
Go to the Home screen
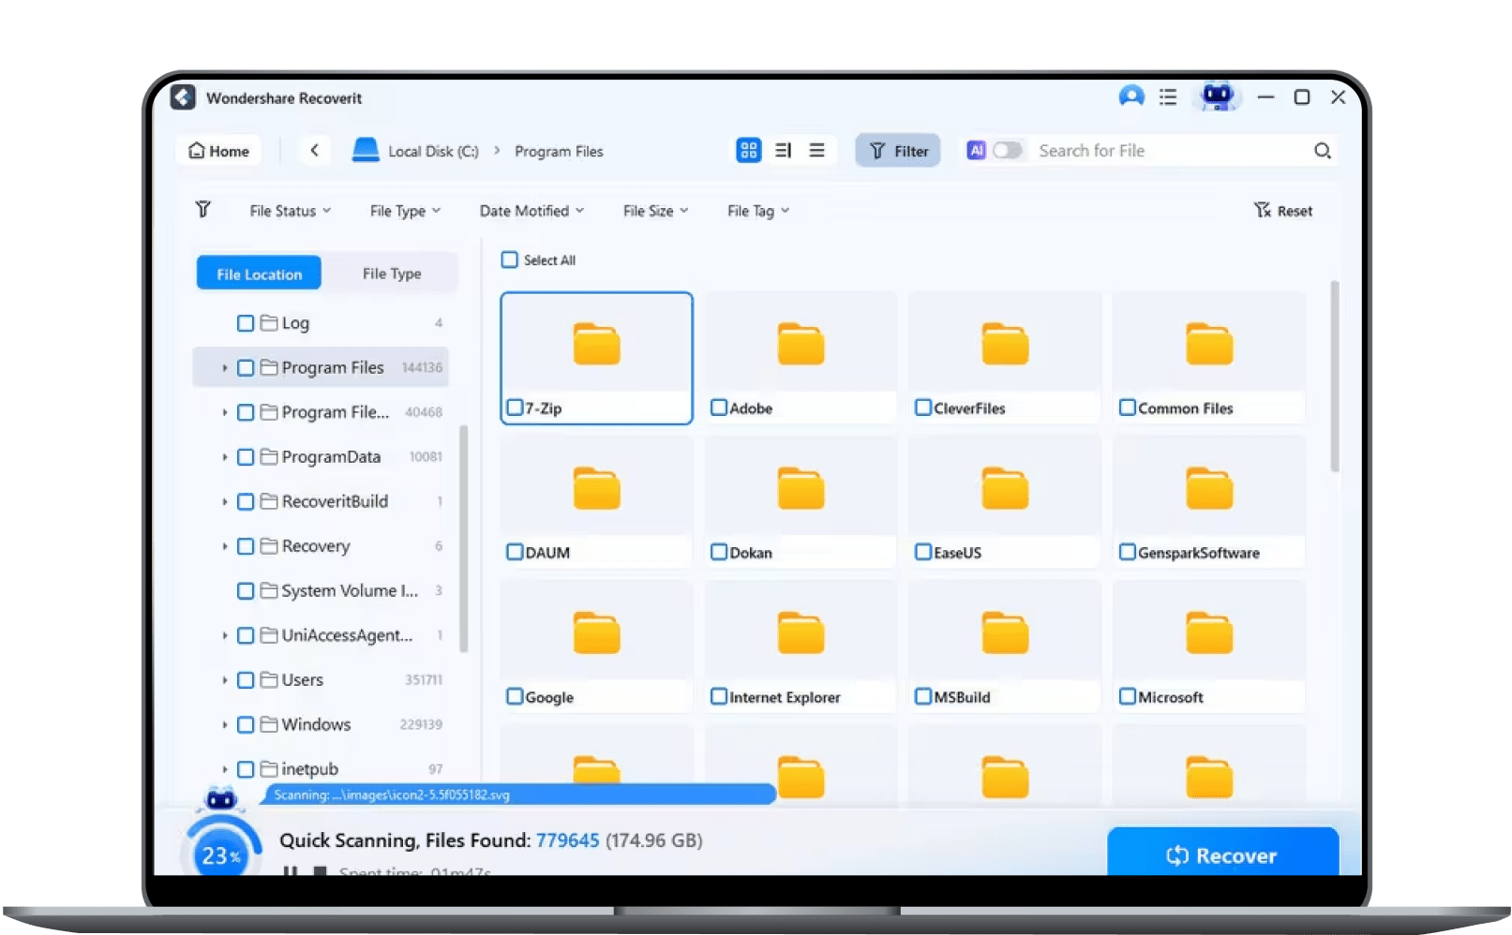219,151
